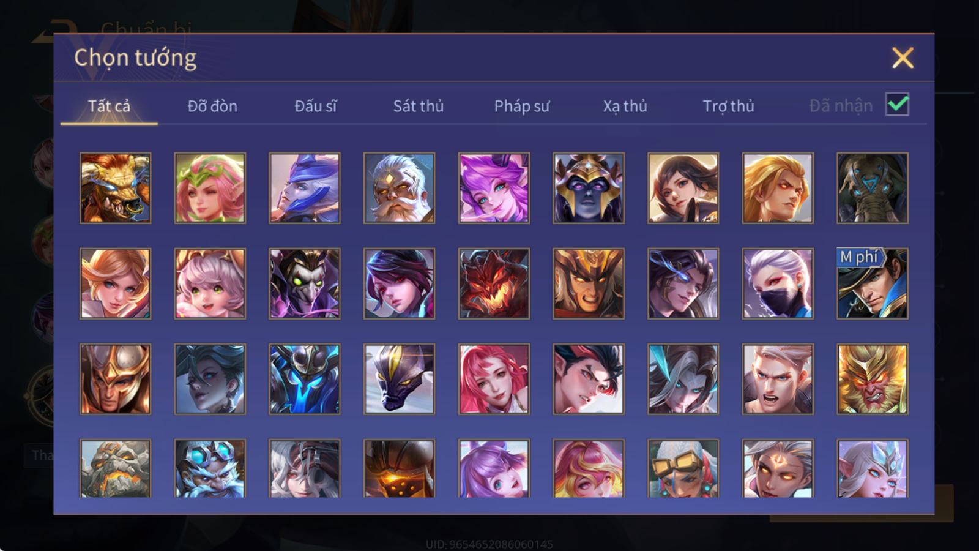This screenshot has width=979, height=551.
Task: Pick the red lava demon hero portrait
Action: point(494,283)
